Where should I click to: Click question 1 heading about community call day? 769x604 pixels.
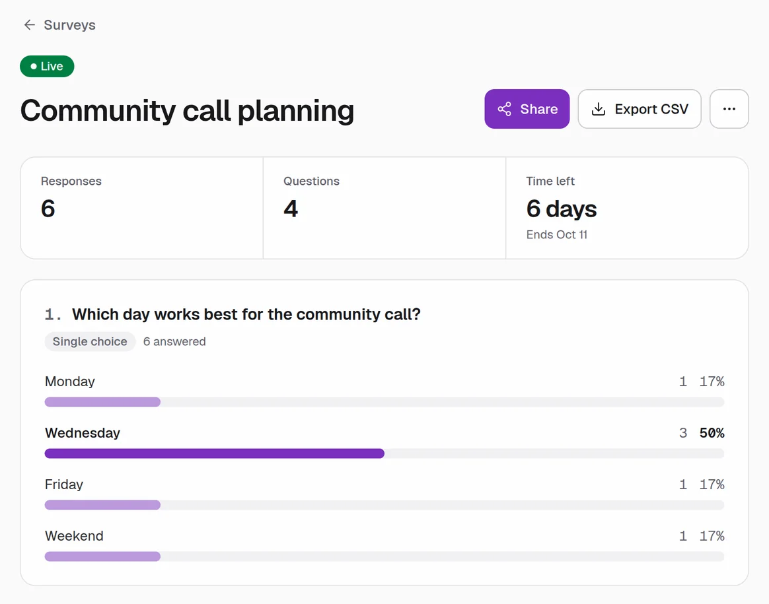point(246,314)
